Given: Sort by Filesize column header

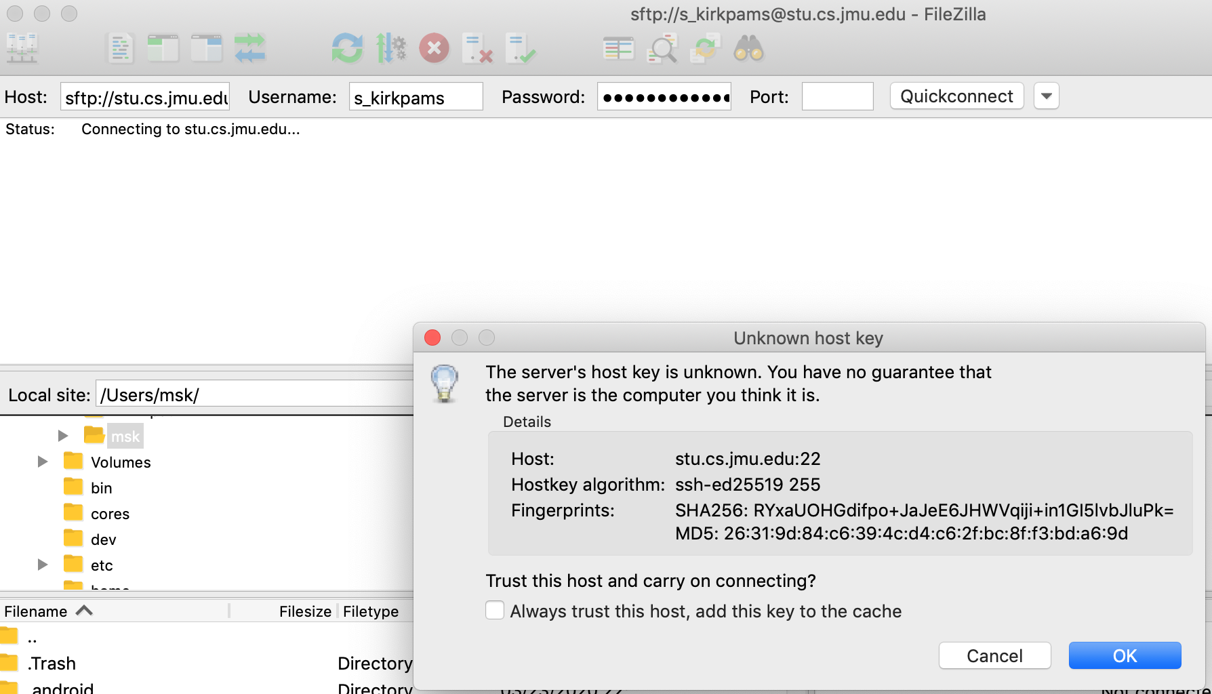Looking at the screenshot, I should (x=304, y=611).
